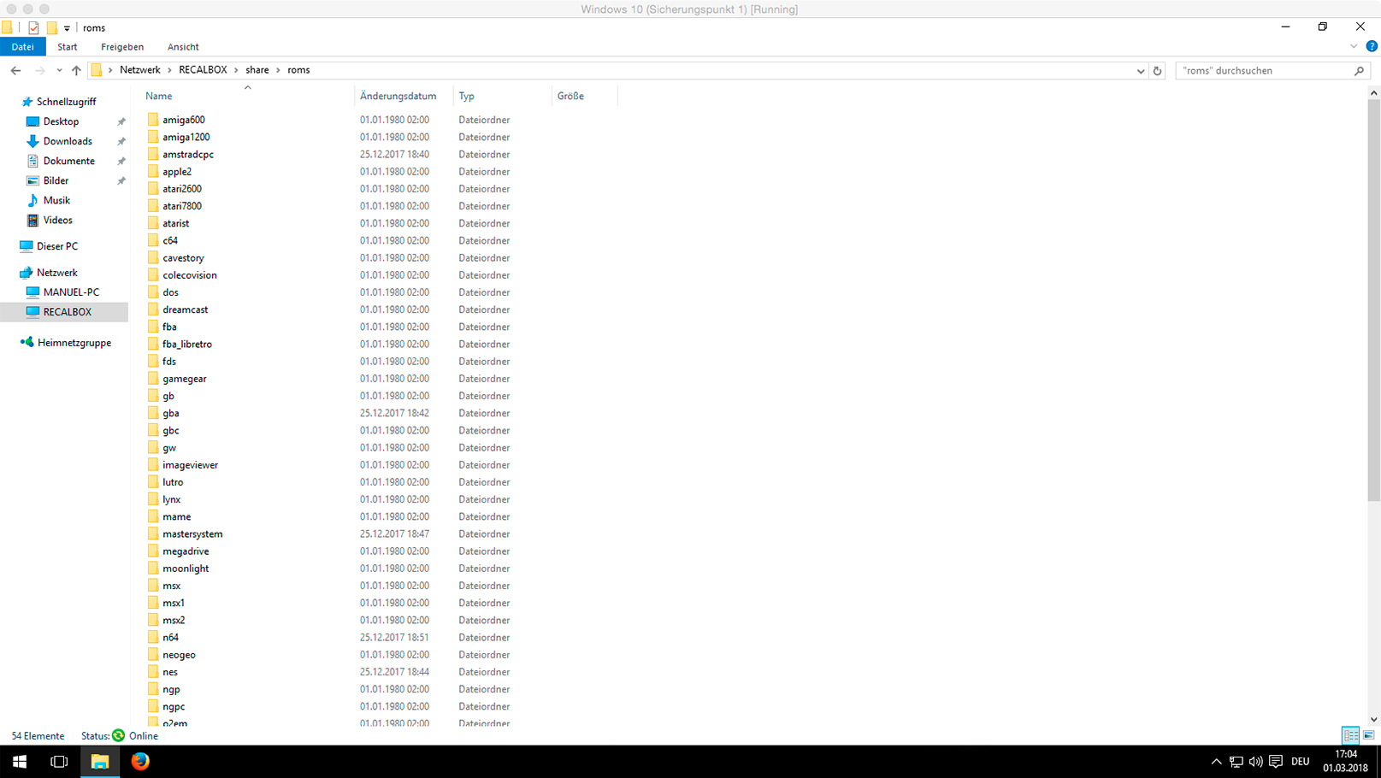Open Musik in navigation pane
1381x778 pixels.
click(x=56, y=200)
